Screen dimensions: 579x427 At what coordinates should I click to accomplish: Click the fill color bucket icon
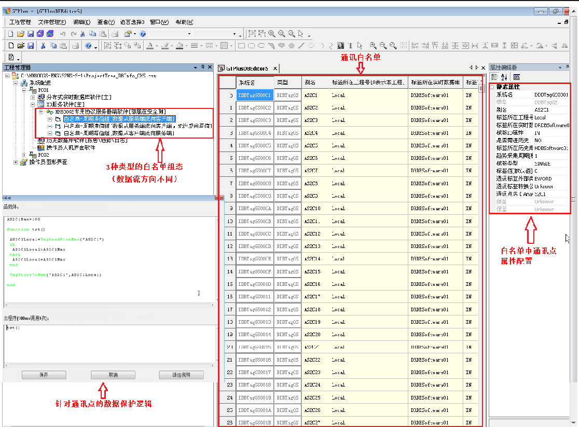179,46
